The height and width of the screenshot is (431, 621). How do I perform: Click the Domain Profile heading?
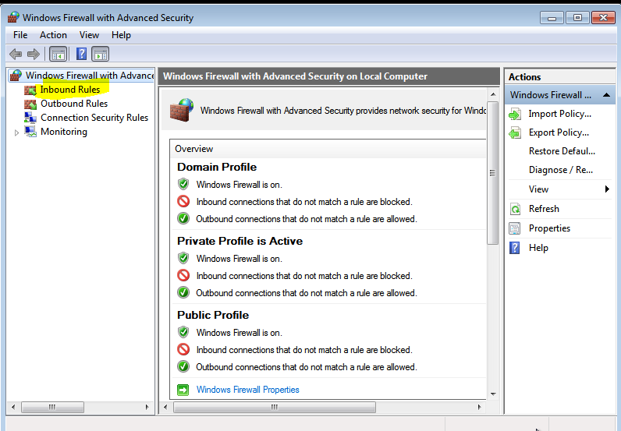click(x=217, y=167)
